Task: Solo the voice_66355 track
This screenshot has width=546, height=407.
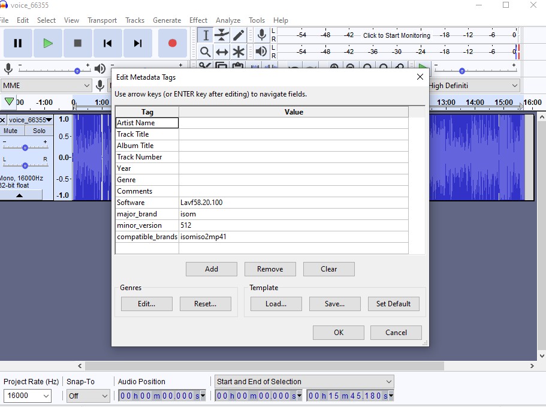Action: tap(39, 131)
